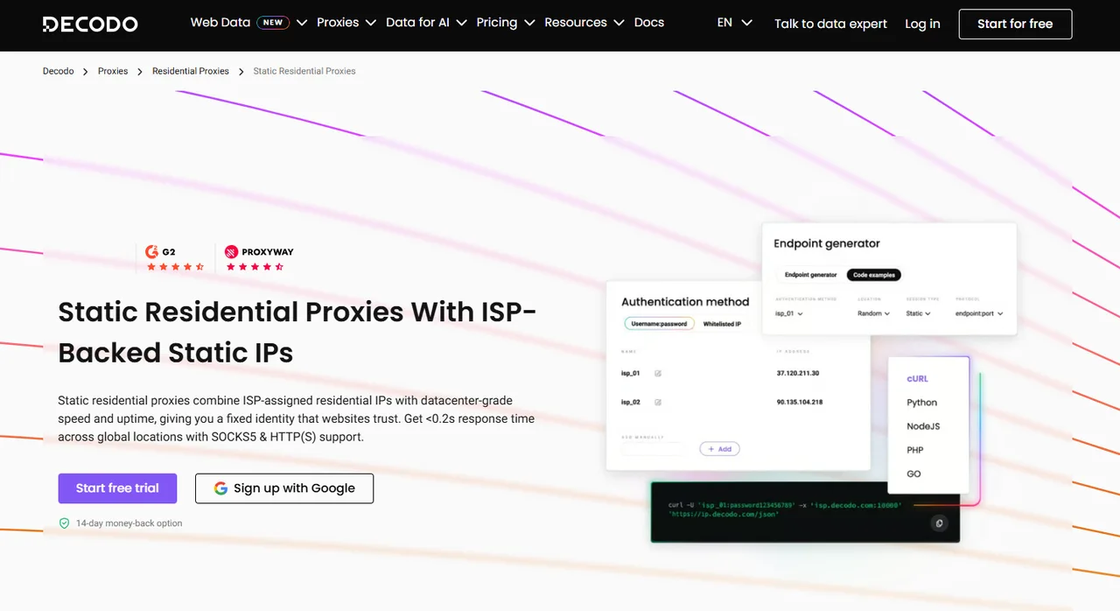Click the Proxyway rating logo

[x=259, y=251]
